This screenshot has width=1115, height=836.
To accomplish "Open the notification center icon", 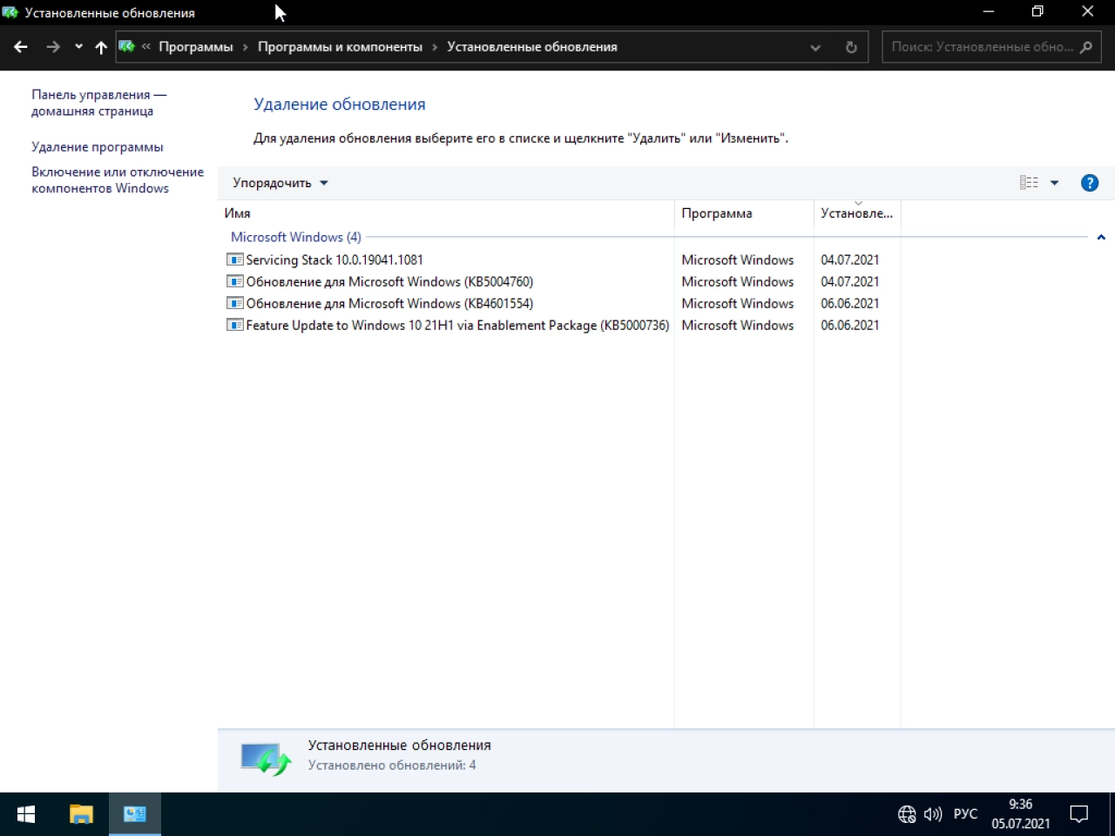I will [1079, 814].
